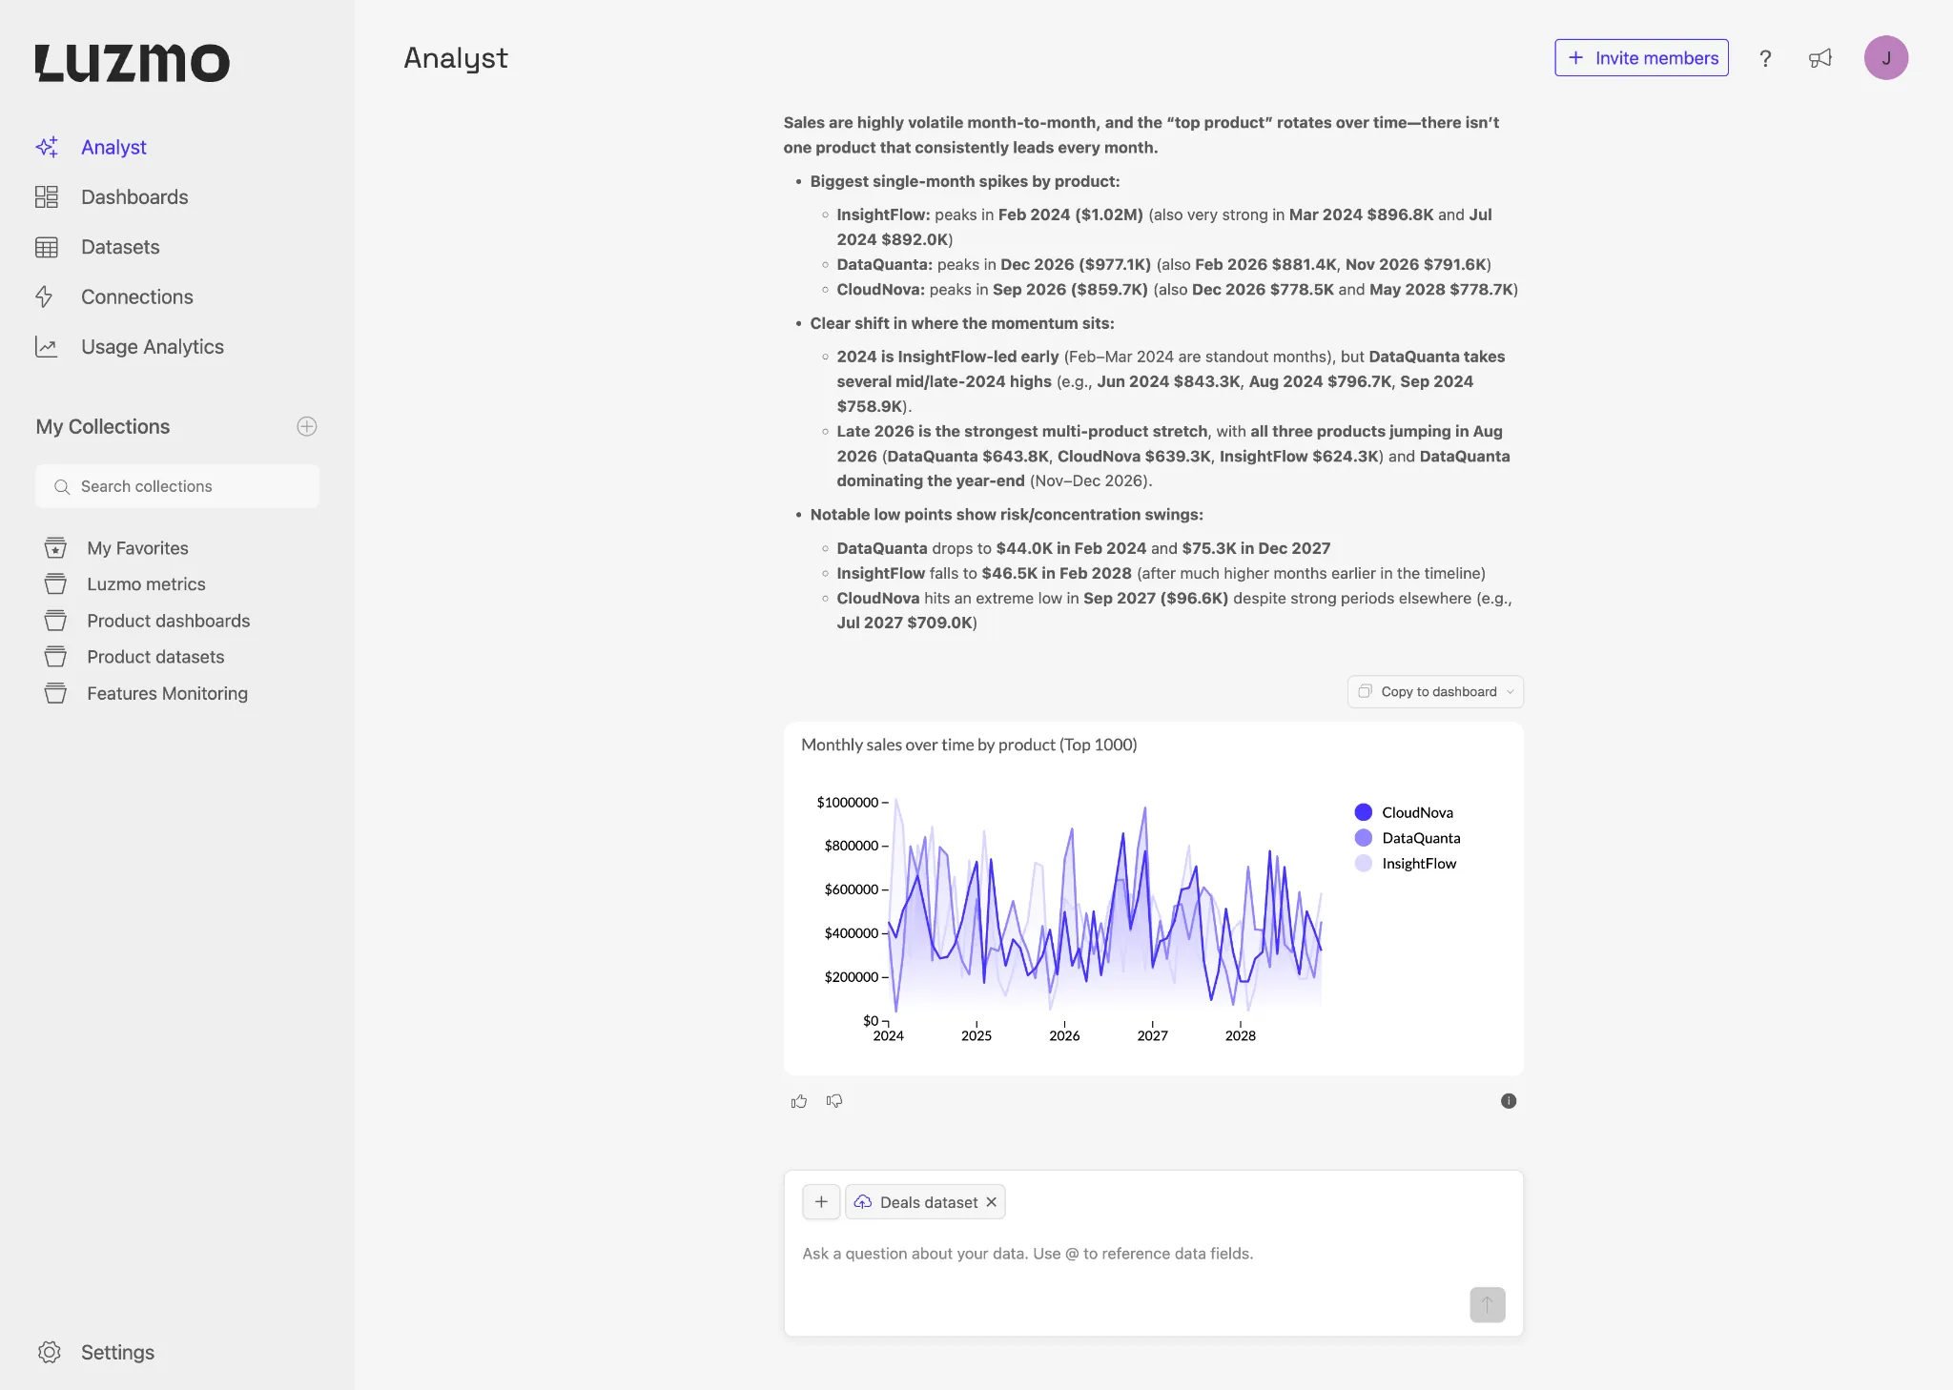The image size is (1953, 1390).
Task: Toggle InsightFlow legend color swatch
Action: (x=1363, y=864)
